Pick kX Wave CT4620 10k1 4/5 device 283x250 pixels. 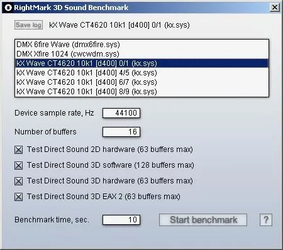(141, 73)
